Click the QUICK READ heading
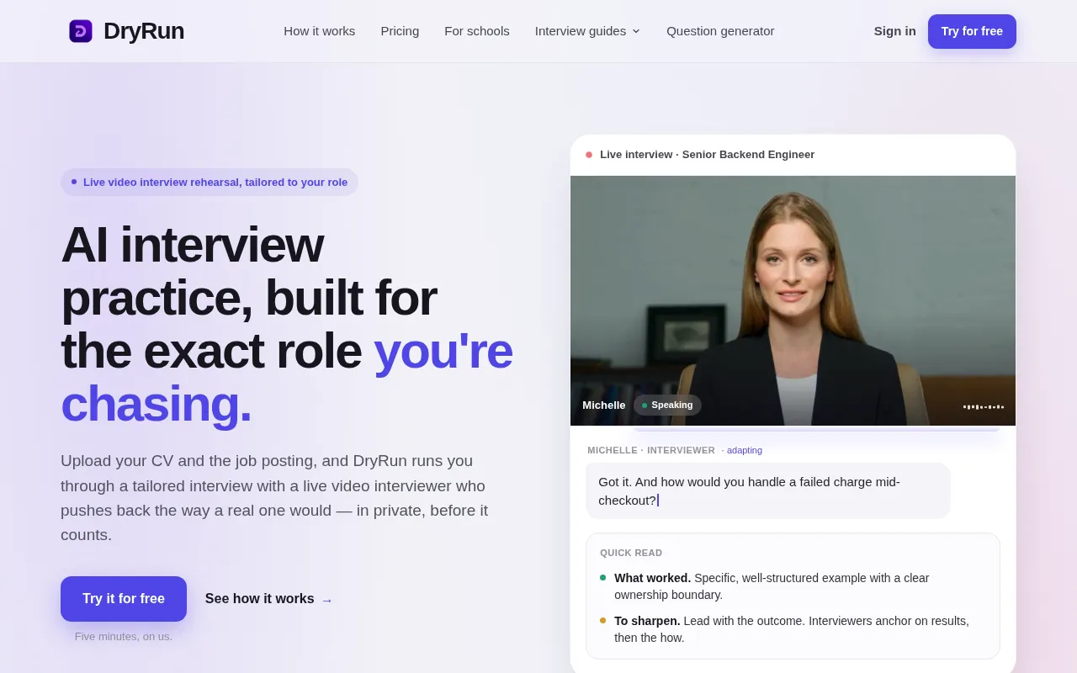 pyautogui.click(x=631, y=553)
